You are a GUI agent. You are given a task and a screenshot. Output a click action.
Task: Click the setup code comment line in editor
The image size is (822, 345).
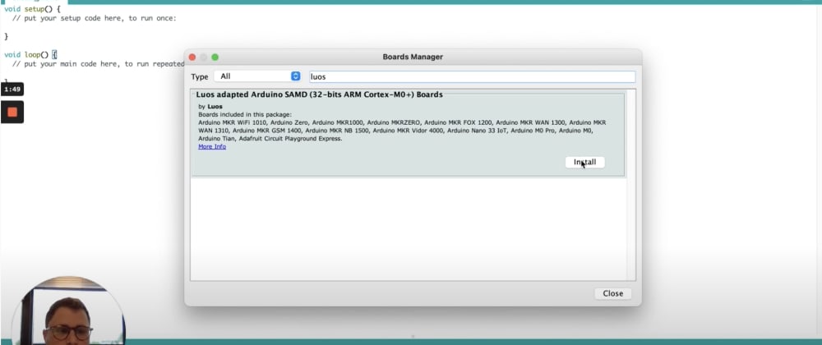(95, 18)
